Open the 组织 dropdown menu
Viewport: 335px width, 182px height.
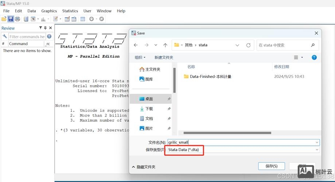point(140,58)
